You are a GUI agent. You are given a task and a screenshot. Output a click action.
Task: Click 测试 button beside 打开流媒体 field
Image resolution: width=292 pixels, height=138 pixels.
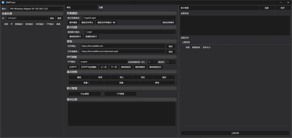tap(171, 52)
